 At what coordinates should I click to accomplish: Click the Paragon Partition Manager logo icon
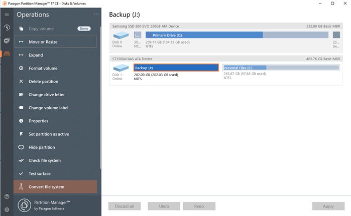25,205
